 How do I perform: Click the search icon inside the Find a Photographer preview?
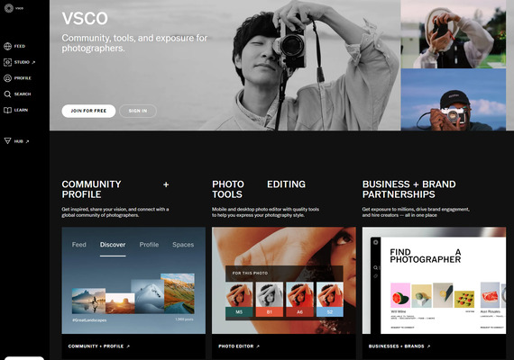click(x=376, y=267)
